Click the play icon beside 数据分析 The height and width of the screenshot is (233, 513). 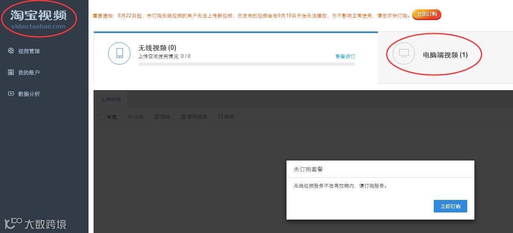click(x=11, y=93)
